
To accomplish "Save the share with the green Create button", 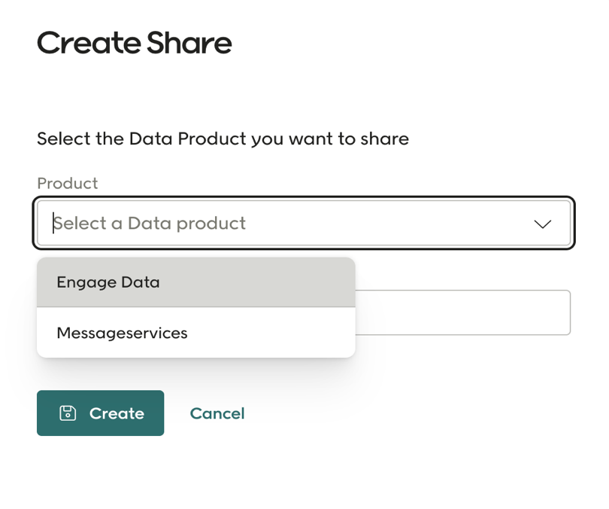I will coord(101,413).
